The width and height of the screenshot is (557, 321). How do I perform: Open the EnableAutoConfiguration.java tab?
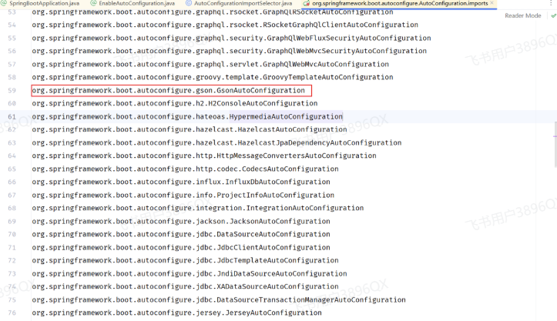(133, 3)
